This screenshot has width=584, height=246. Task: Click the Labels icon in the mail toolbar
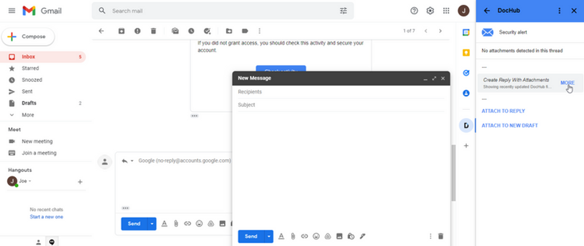click(x=245, y=31)
